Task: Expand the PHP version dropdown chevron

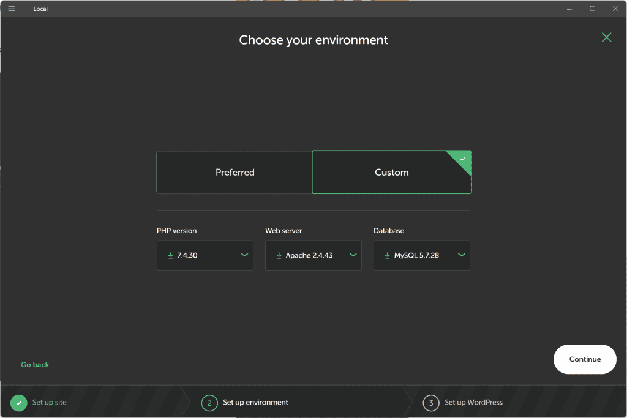Action: click(244, 255)
